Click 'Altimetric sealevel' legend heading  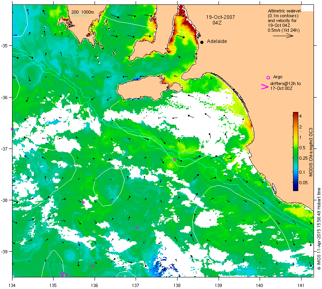point(285,11)
